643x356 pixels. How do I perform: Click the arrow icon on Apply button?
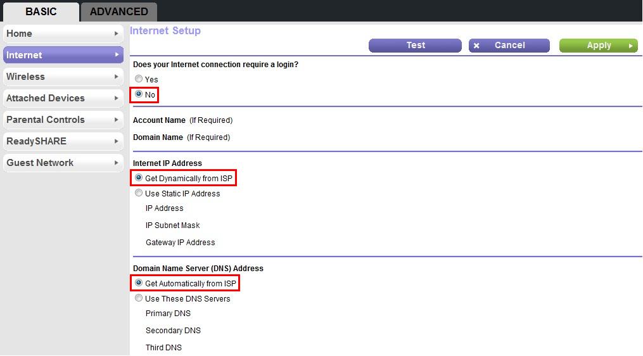point(630,46)
